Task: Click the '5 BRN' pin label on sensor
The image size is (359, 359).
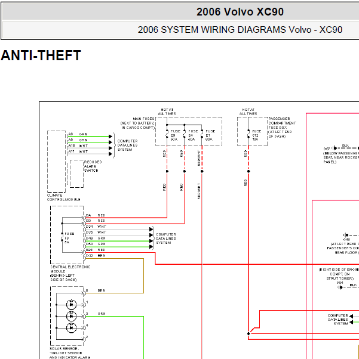Action: click(96, 290)
